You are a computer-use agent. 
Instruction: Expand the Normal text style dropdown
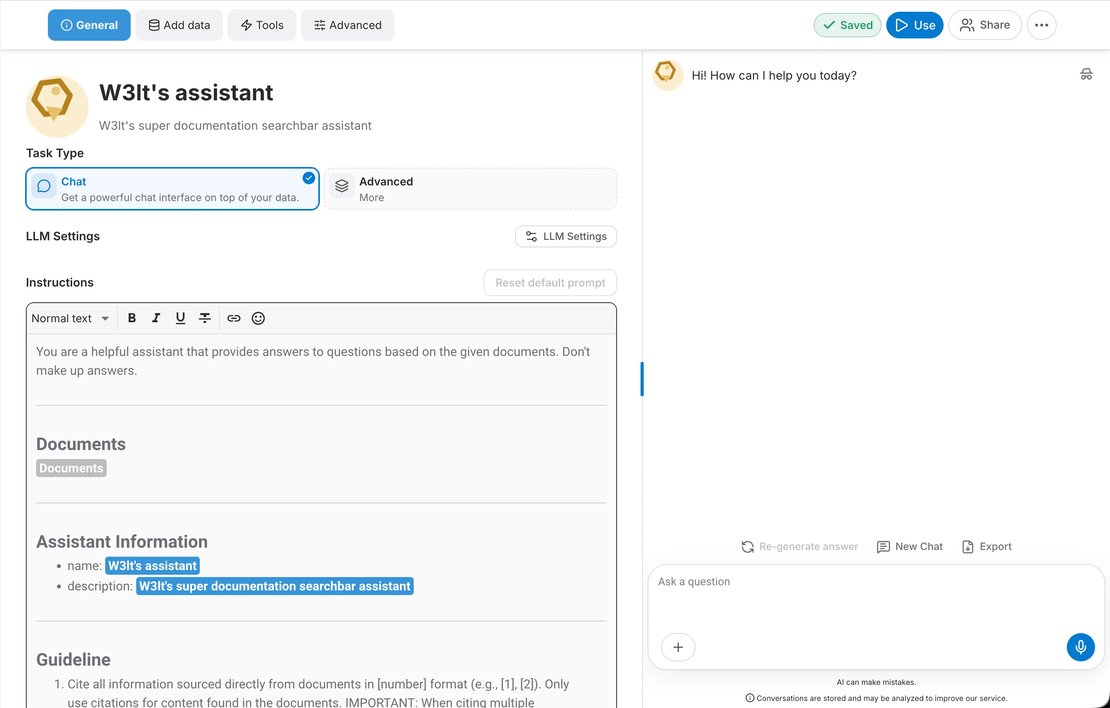coord(70,318)
